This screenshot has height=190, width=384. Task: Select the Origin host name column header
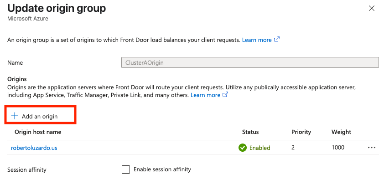(38, 132)
